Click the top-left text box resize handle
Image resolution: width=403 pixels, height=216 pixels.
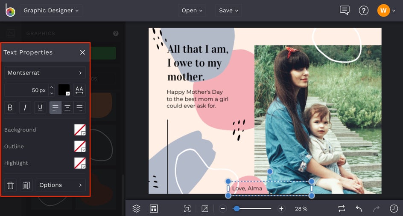tap(228, 181)
